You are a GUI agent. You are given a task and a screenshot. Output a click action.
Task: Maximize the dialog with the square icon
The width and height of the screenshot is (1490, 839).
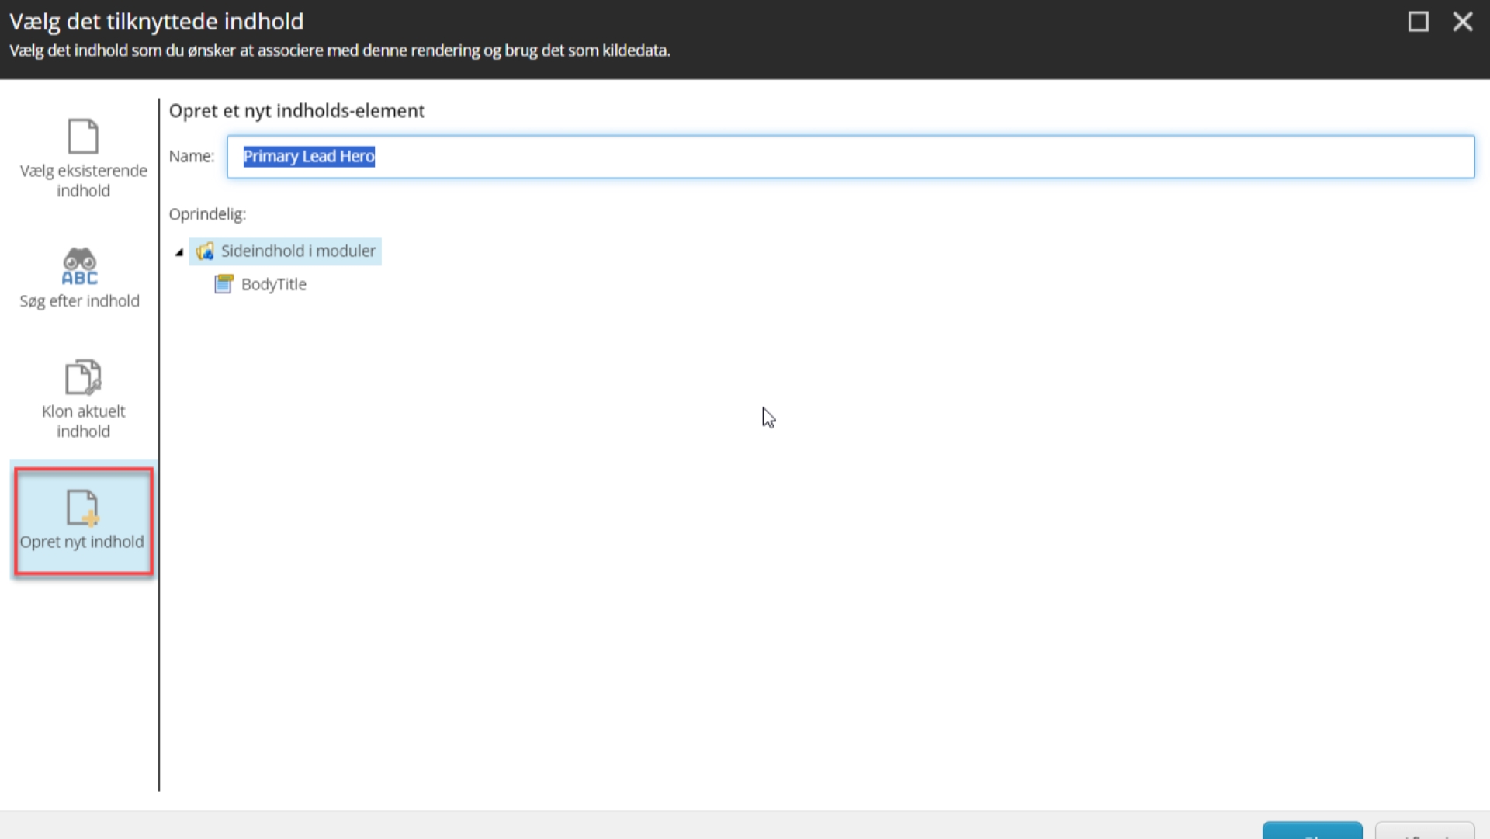point(1418,22)
